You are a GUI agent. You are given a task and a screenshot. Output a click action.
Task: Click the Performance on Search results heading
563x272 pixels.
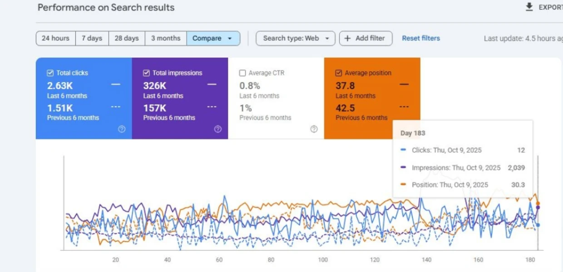(x=106, y=8)
